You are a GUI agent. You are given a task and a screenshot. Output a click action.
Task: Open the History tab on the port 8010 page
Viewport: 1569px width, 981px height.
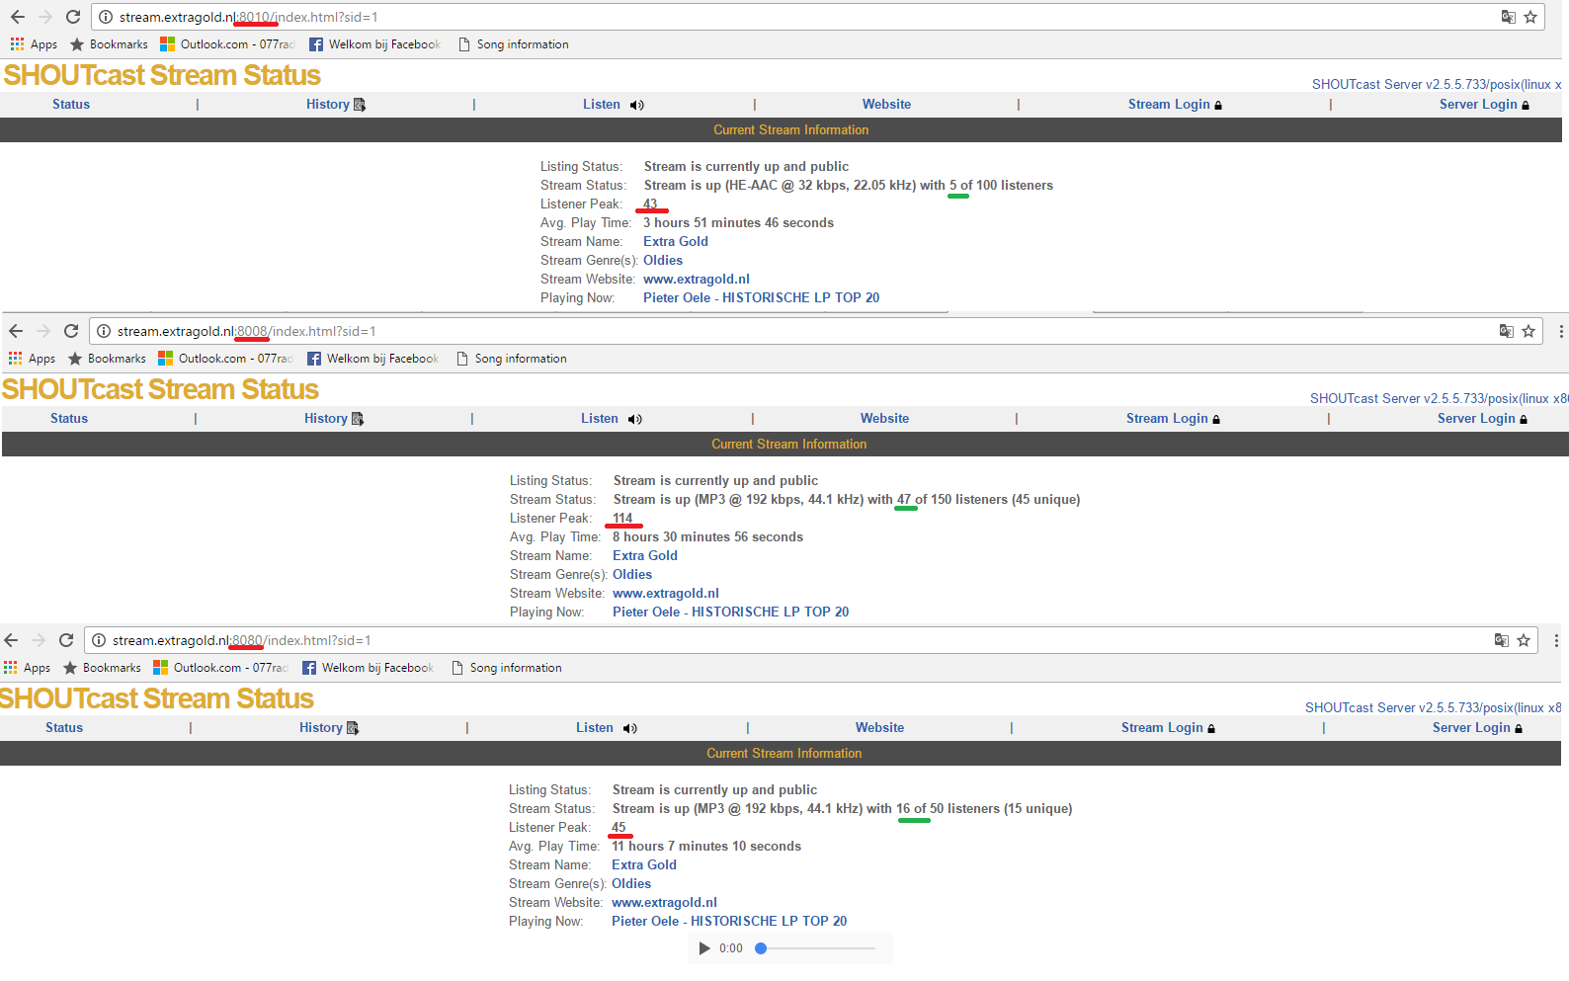pyautogui.click(x=335, y=105)
